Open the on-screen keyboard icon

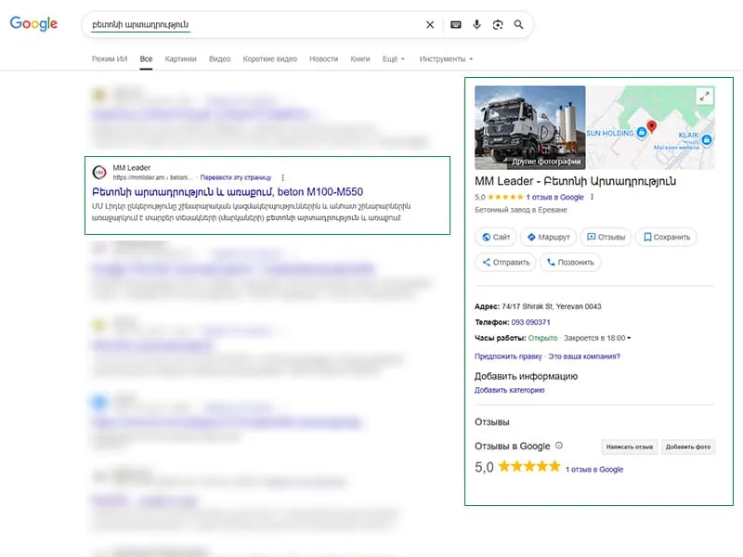(x=456, y=25)
